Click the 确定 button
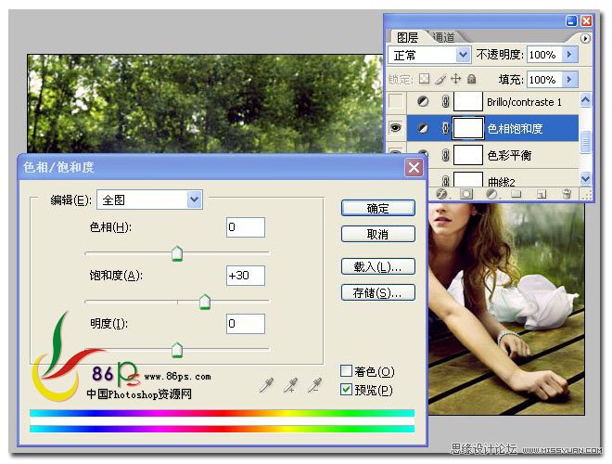The width and height of the screenshot is (612, 464). pos(377,208)
